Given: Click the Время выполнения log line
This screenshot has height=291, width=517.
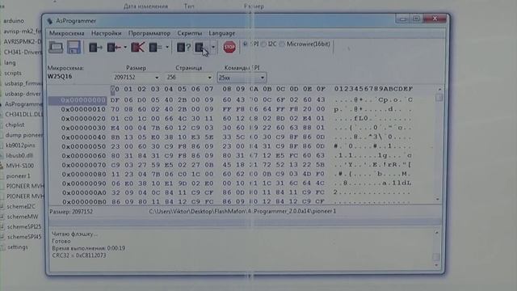Looking at the screenshot, I should click(x=89, y=248).
